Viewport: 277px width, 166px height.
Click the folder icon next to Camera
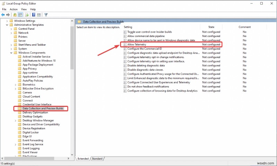[20, 92]
